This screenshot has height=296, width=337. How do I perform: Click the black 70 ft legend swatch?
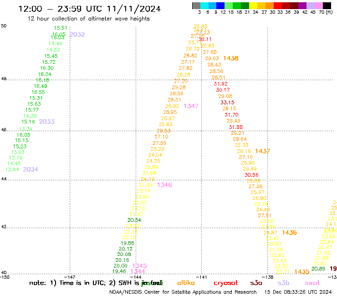coord(327,5)
